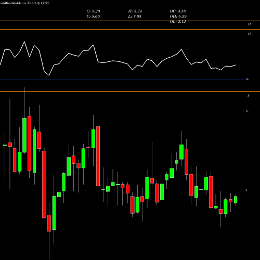Click the NASDAQ CPSS chart title

click(x=38, y=3)
